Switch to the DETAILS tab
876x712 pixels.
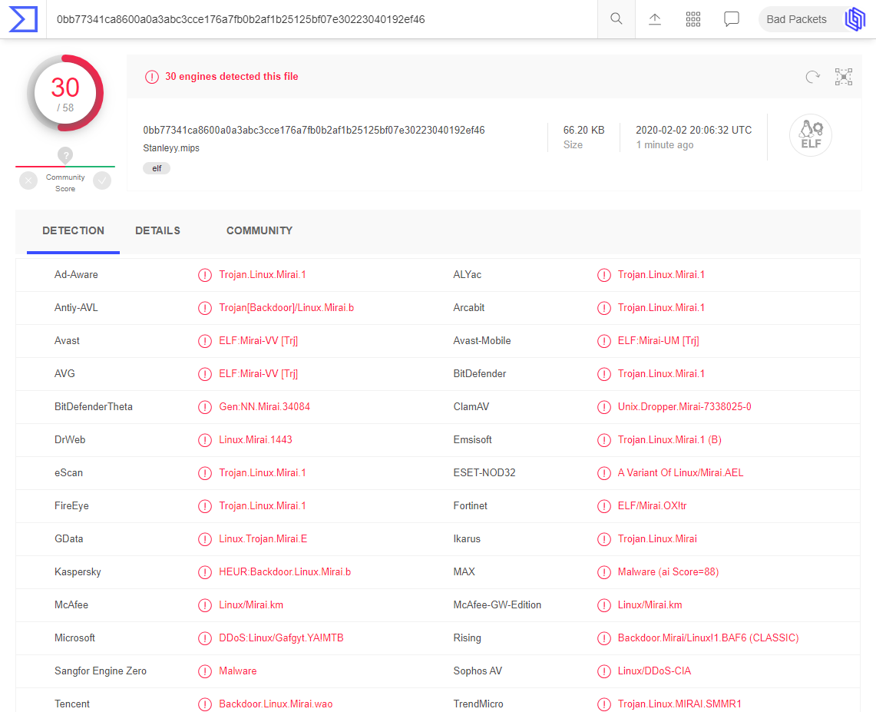coord(157,231)
